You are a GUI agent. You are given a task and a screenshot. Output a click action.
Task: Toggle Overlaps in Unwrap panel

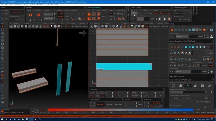pos(61,16)
